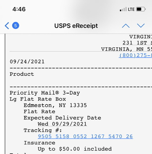
Task: Go to previous message with up arrow
Action: tap(126, 26)
